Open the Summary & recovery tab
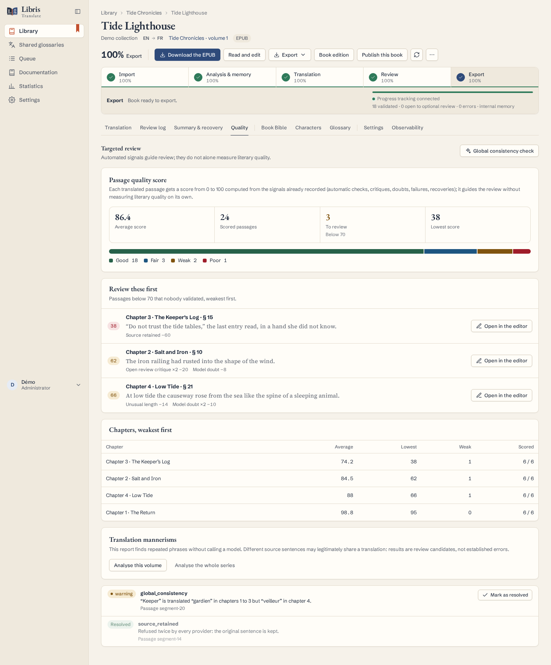This screenshot has width=551, height=665. tap(198, 128)
